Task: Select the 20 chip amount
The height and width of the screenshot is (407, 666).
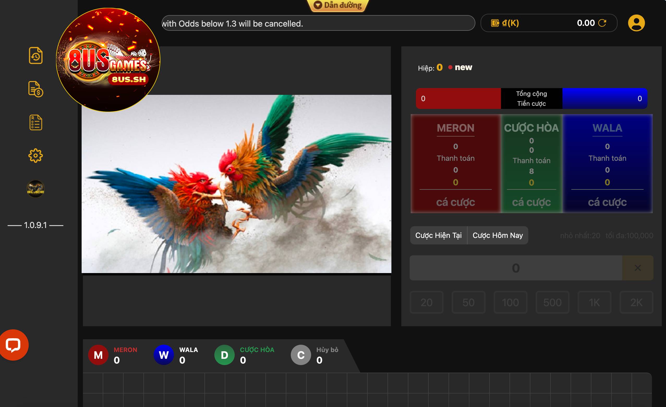Action: (427, 302)
